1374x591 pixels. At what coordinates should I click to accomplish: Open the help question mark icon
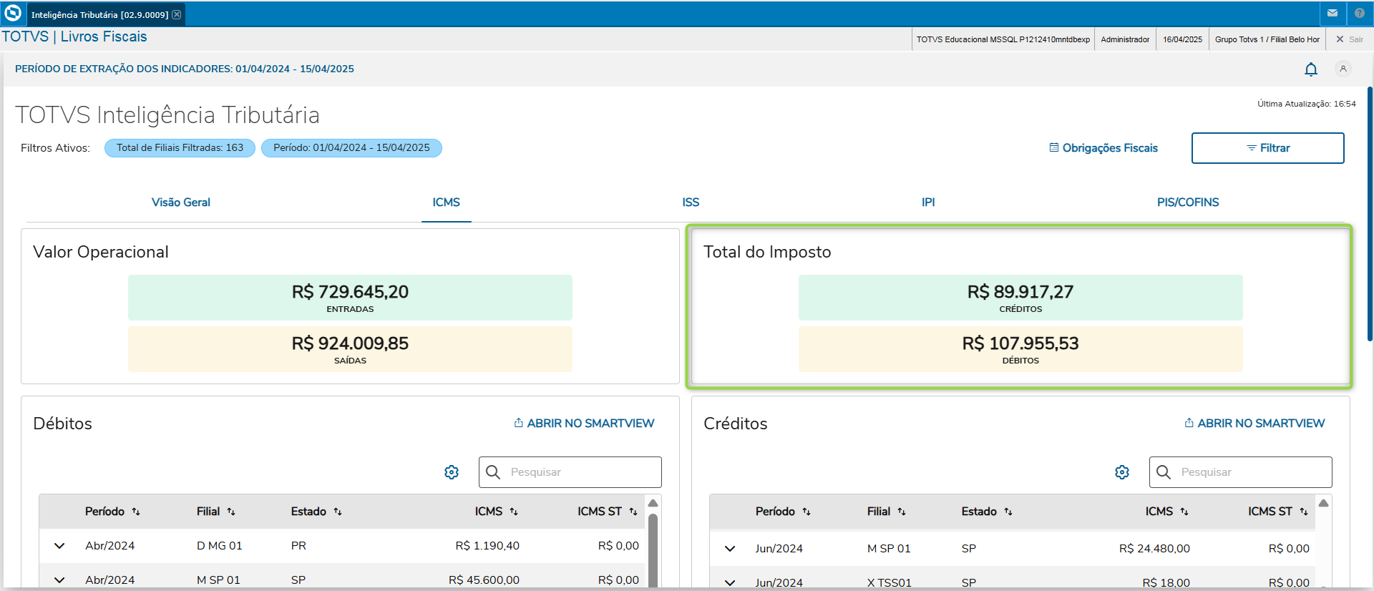1360,13
